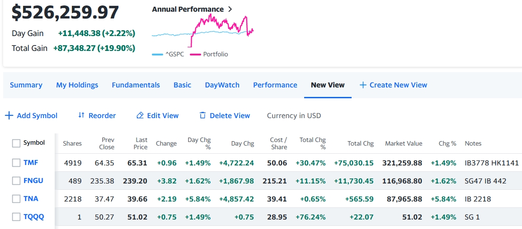This screenshot has height=229, width=522.
Task: Select the Performance tab
Action: [x=275, y=85]
